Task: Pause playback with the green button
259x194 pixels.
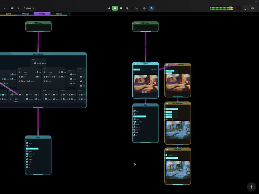Action: tap(115, 8)
